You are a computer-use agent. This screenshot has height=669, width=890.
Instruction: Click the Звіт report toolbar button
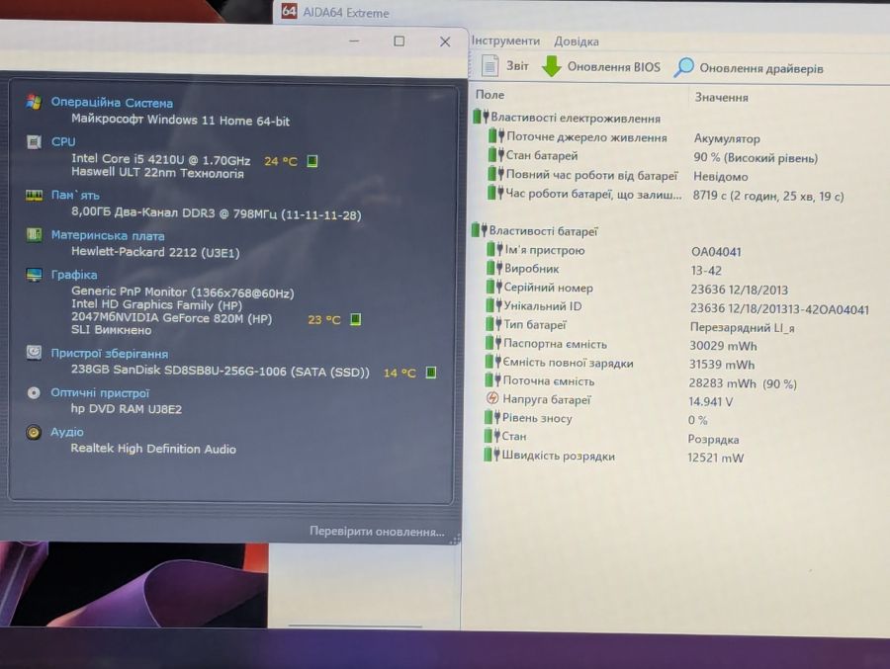click(x=504, y=66)
